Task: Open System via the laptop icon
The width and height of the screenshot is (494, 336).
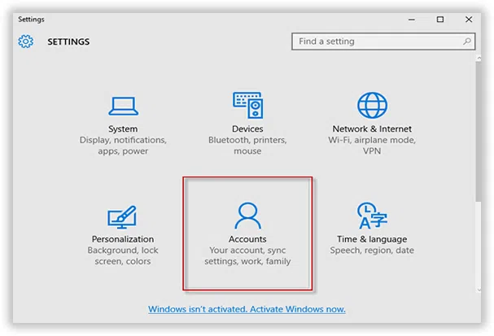Action: (122, 105)
